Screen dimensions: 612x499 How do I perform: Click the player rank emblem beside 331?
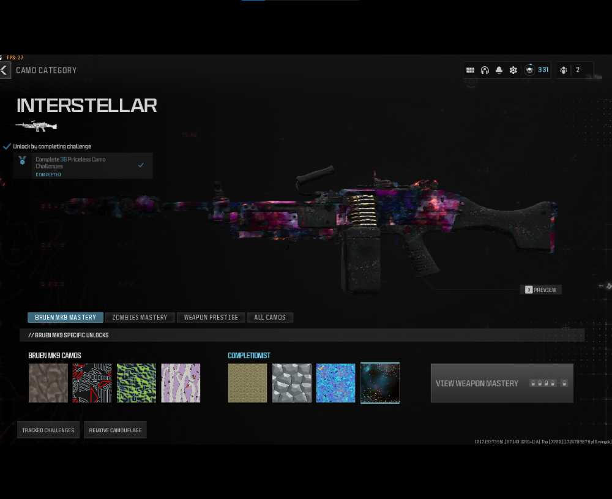point(529,70)
